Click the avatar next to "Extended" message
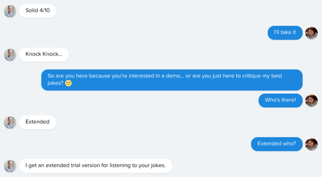Viewport: 322px width, 177px height. tap(10, 122)
